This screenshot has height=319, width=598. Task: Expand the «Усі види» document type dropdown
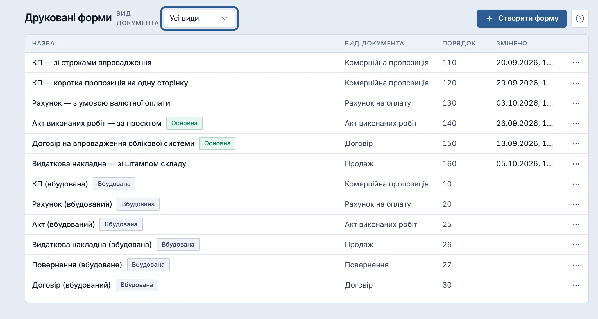click(199, 19)
